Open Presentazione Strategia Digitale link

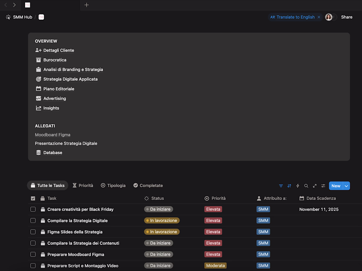tap(66, 143)
